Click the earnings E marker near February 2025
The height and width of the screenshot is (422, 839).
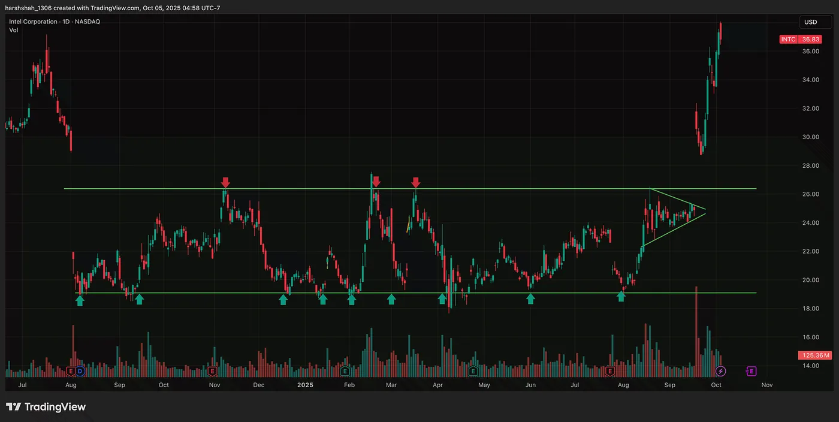pyautogui.click(x=345, y=371)
